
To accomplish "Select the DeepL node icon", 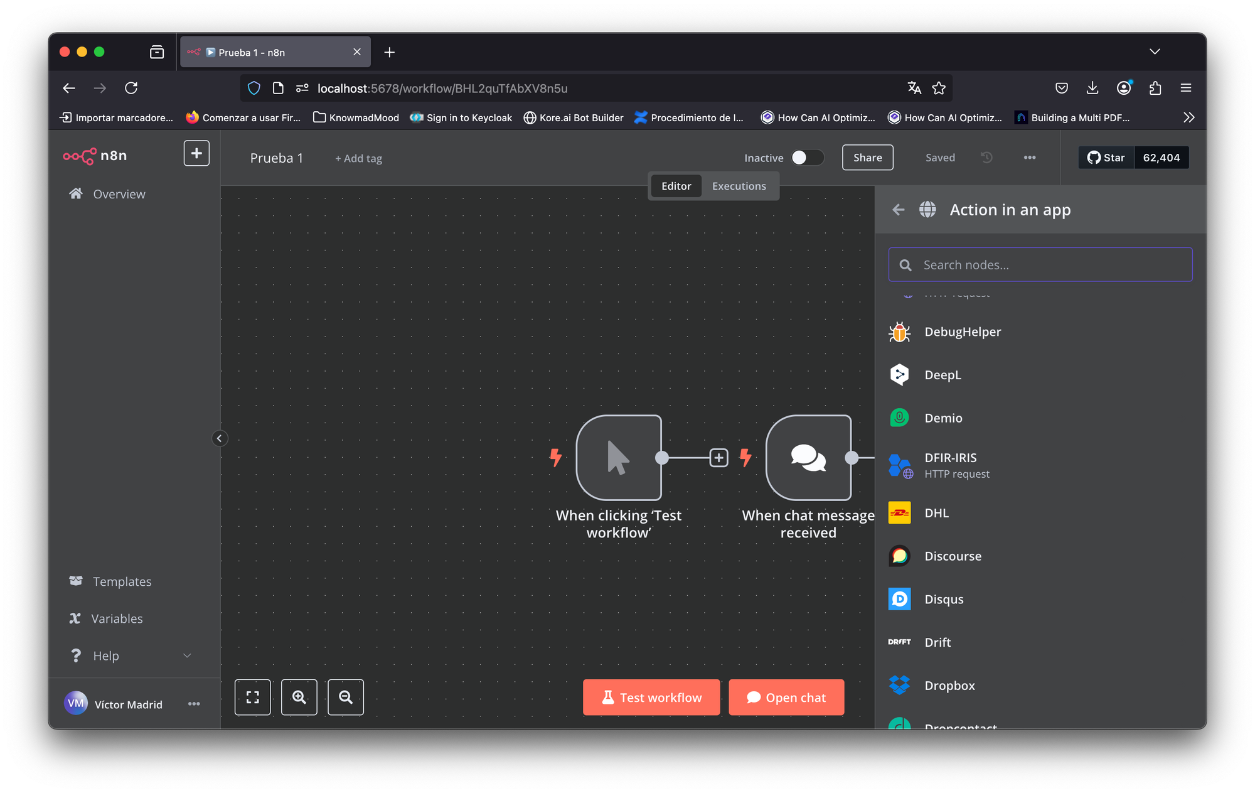I will 899,375.
